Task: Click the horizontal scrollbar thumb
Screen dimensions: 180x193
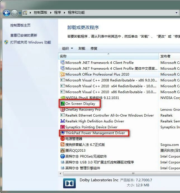Action: tap(122, 173)
